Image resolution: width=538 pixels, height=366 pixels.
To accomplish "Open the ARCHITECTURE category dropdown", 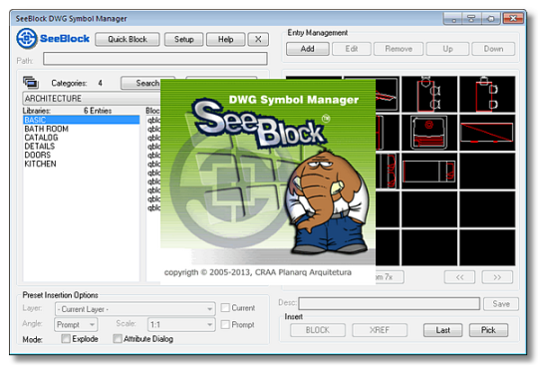I will pyautogui.click(x=92, y=99).
